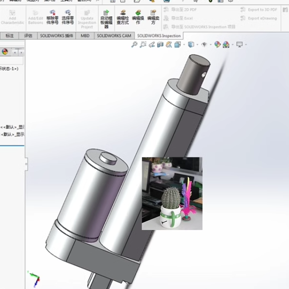This screenshot has width=289, height=289.
Task: Open the 编辑卖方 edit vendors tool
Action: pyautogui.click(x=153, y=18)
